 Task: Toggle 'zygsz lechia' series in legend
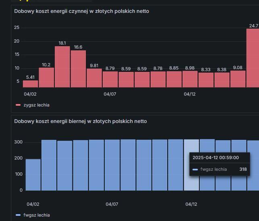click(x=36, y=105)
